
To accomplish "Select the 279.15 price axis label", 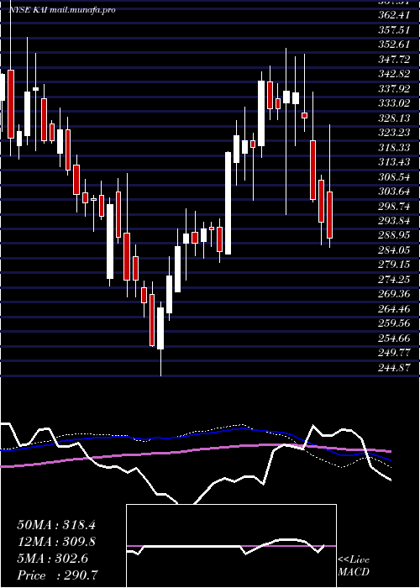I will tap(394, 265).
